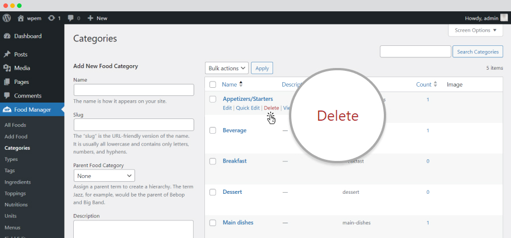This screenshot has width=511, height=238.
Task: Click count 0 for Dessert row
Action: click(x=428, y=192)
